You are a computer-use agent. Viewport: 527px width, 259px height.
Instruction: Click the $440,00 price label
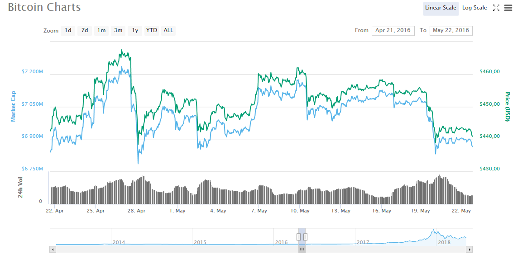pos(490,136)
